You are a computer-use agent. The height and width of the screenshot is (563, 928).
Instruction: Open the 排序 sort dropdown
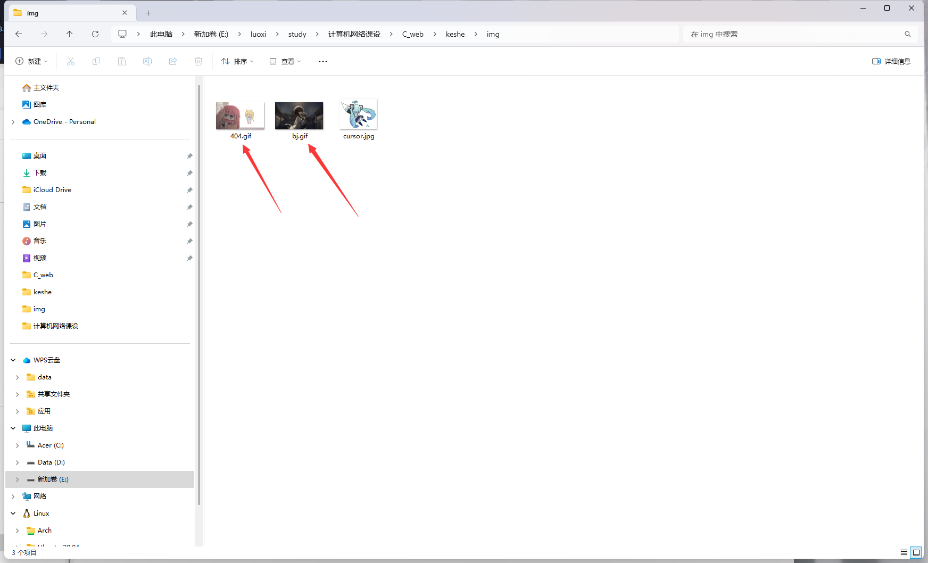[x=237, y=61]
